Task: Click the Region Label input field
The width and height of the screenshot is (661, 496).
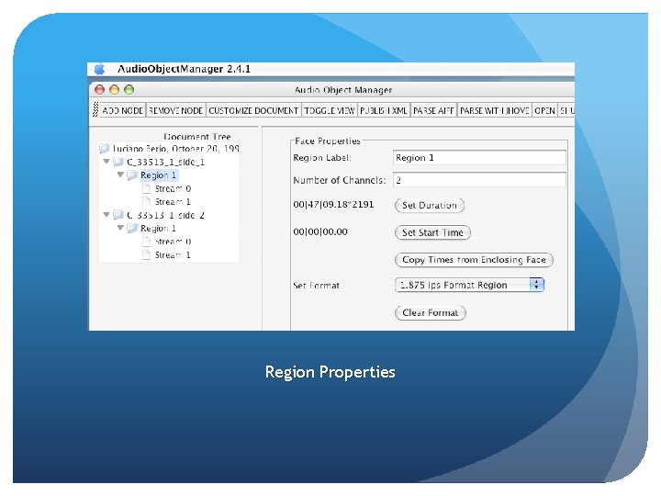Action: click(x=479, y=158)
